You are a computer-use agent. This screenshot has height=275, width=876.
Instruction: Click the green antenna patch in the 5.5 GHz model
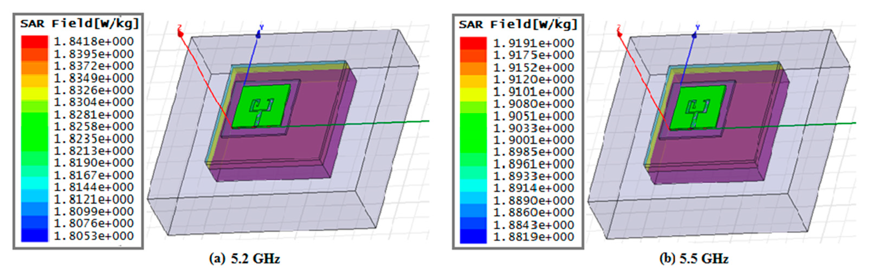pos(699,108)
